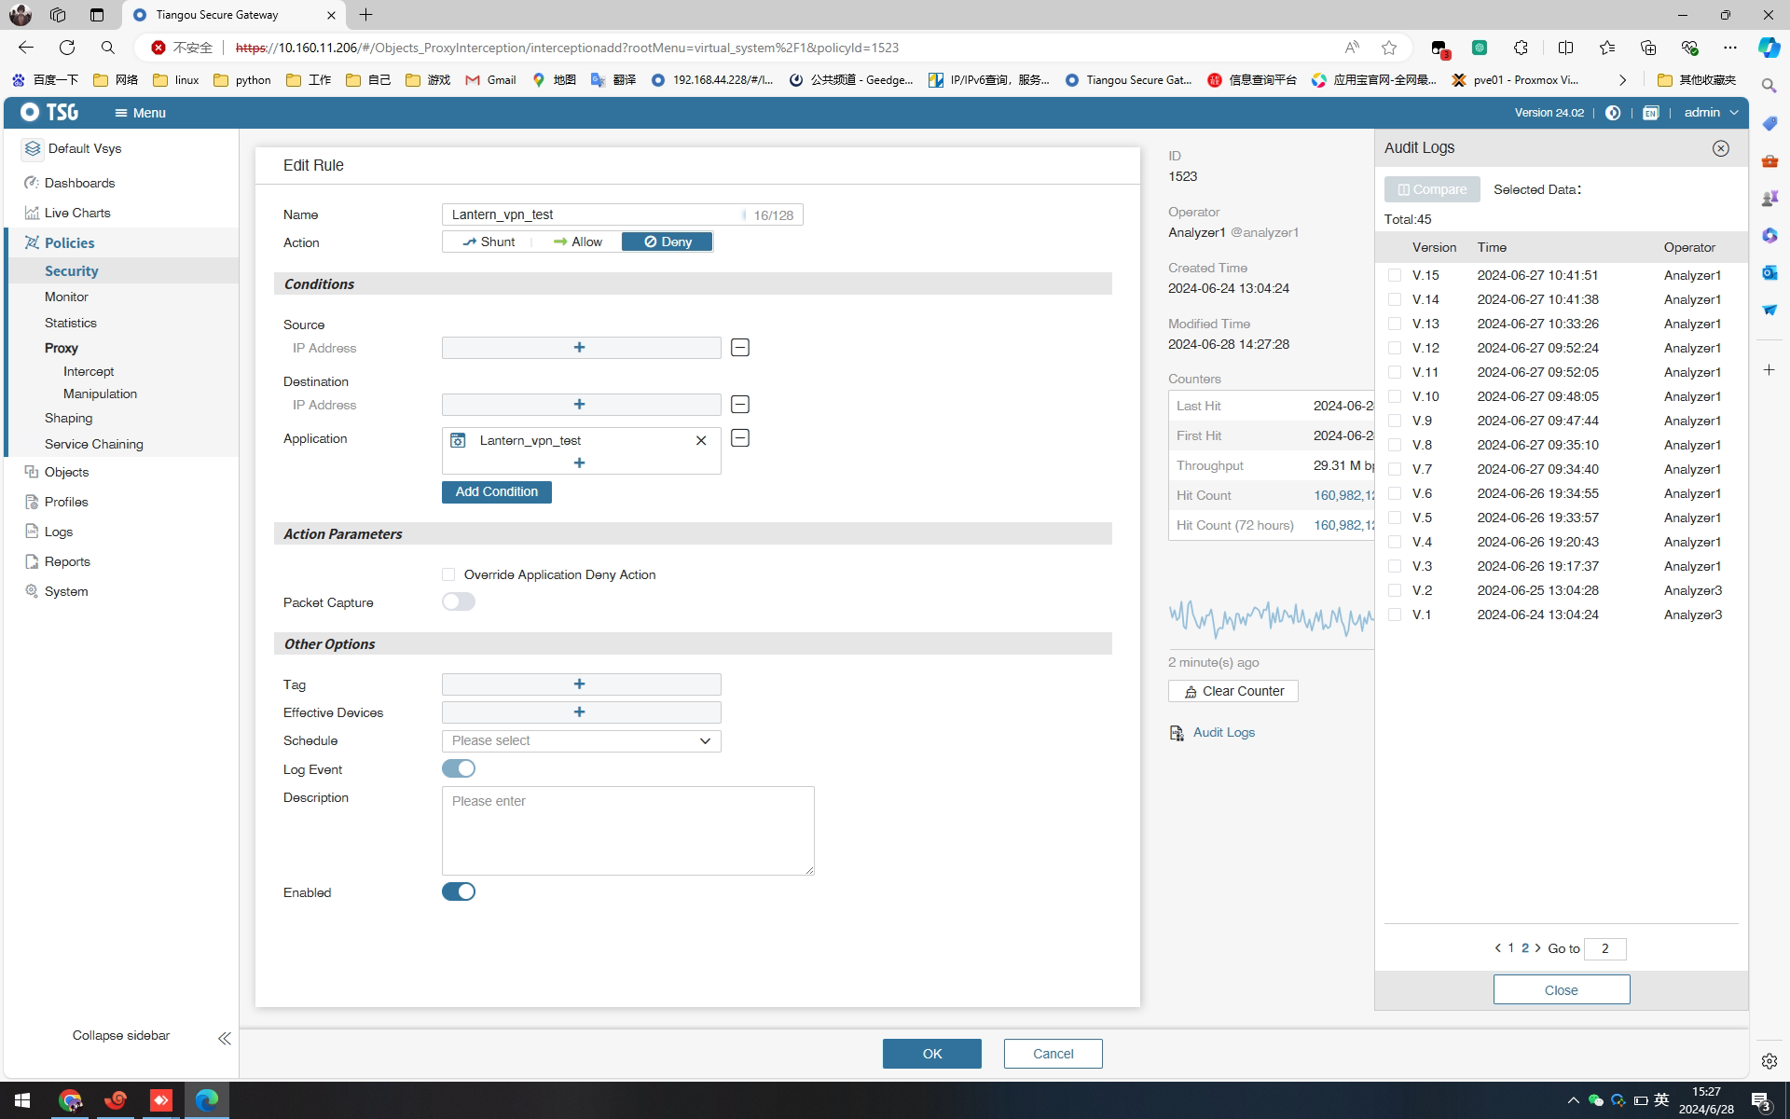The width and height of the screenshot is (1790, 1119).
Task: Open the TSG Menu
Action: click(140, 113)
